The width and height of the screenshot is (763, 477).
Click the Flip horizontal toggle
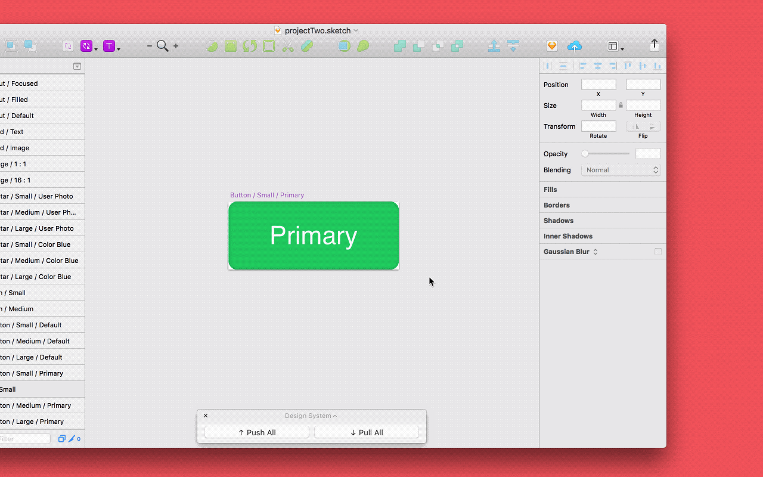click(x=634, y=126)
